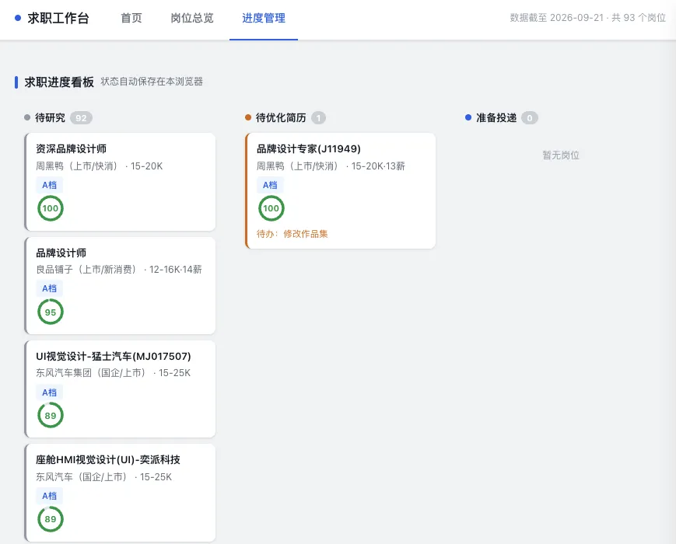Open the 品牌设计师 良品铺子 card

(120, 285)
